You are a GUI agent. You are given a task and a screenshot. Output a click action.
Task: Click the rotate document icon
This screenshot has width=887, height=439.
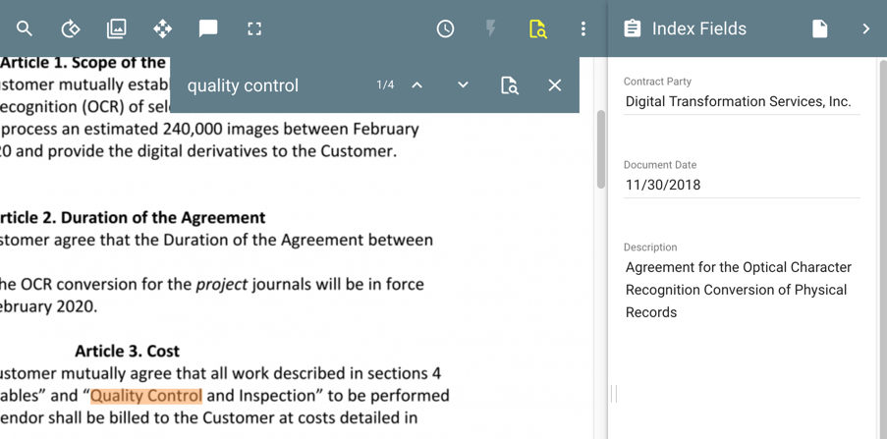click(71, 28)
